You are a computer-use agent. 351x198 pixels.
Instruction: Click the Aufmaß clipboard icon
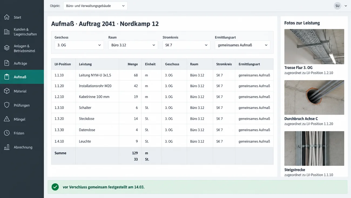point(7,77)
